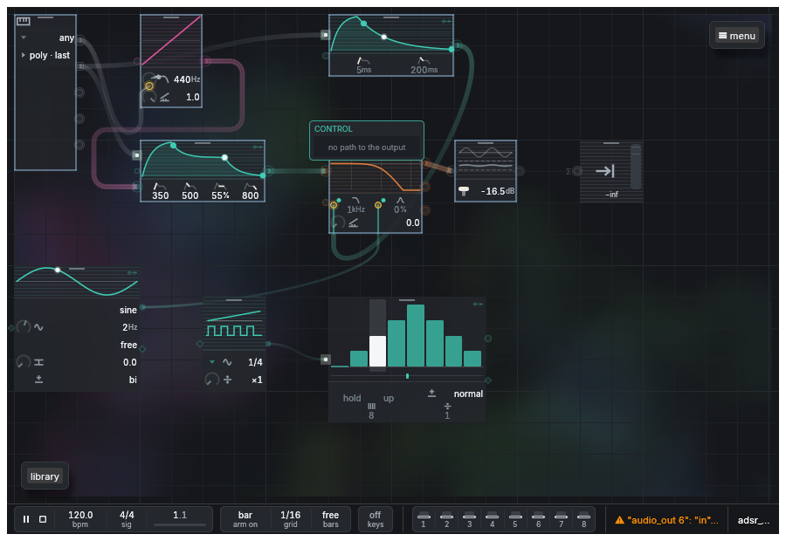The image size is (786, 541).
Task: Click the keyboard icon on the note input module
Action: [x=23, y=21]
